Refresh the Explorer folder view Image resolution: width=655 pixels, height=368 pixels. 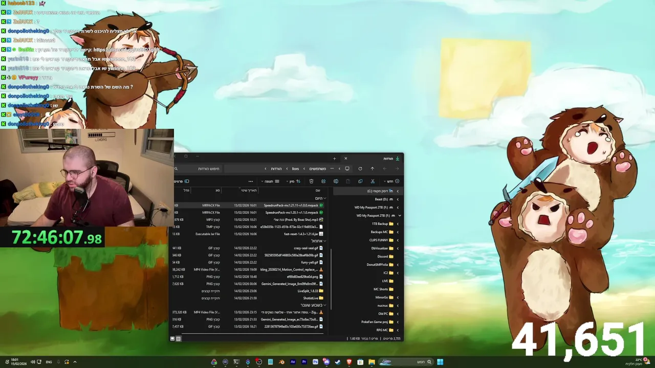click(360, 169)
